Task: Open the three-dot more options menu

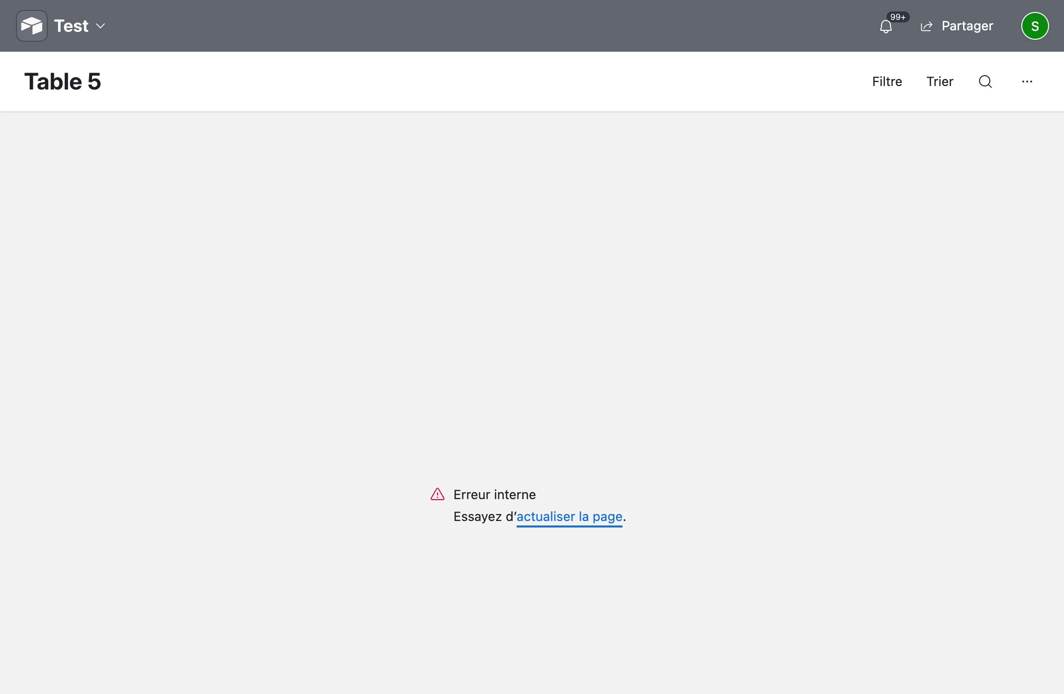Action: [1027, 82]
